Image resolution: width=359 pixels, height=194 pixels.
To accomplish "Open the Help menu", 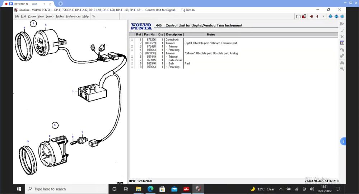I will (x=85, y=16).
